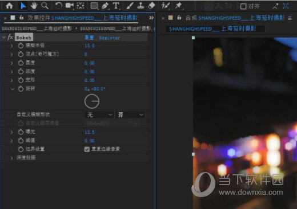Select the Type text tool
The image size is (297, 209).
(x=116, y=6)
